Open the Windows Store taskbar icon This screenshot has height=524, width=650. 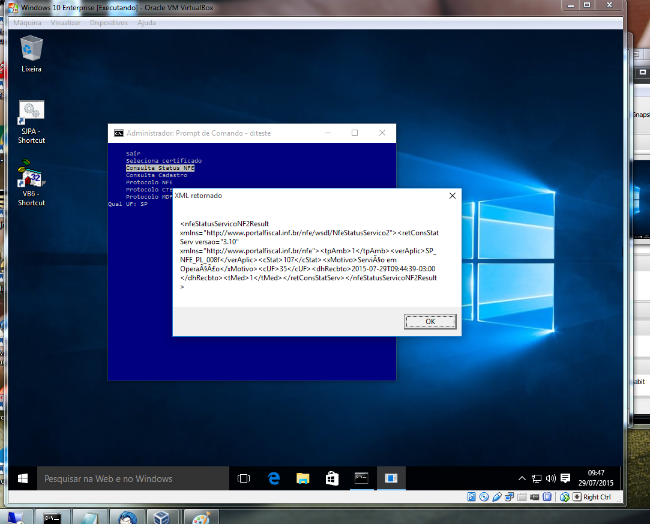coord(332,478)
